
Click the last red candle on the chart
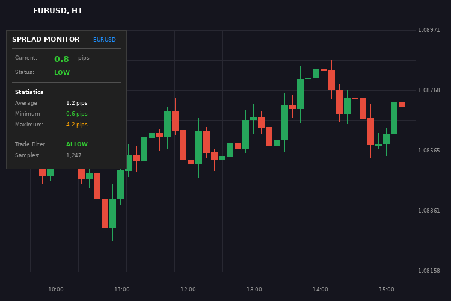(402, 104)
